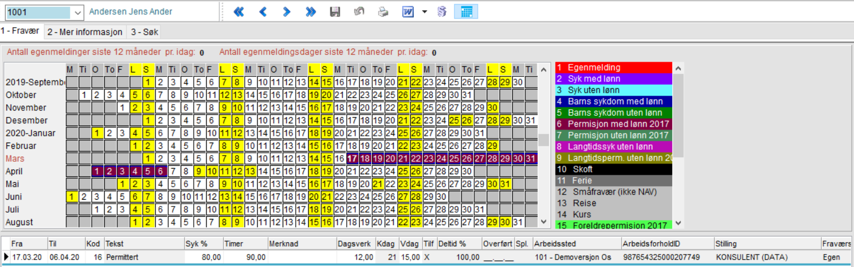Switch to the 1 - Fravær tab
854x267 pixels.
pos(20,32)
